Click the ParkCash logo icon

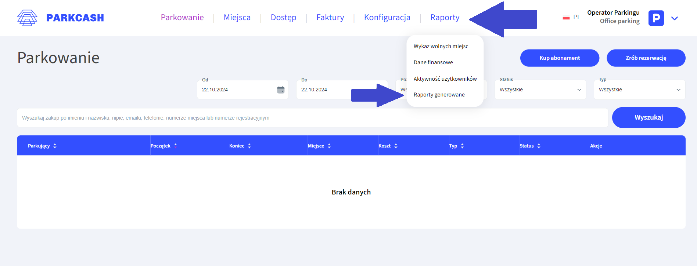(x=27, y=18)
